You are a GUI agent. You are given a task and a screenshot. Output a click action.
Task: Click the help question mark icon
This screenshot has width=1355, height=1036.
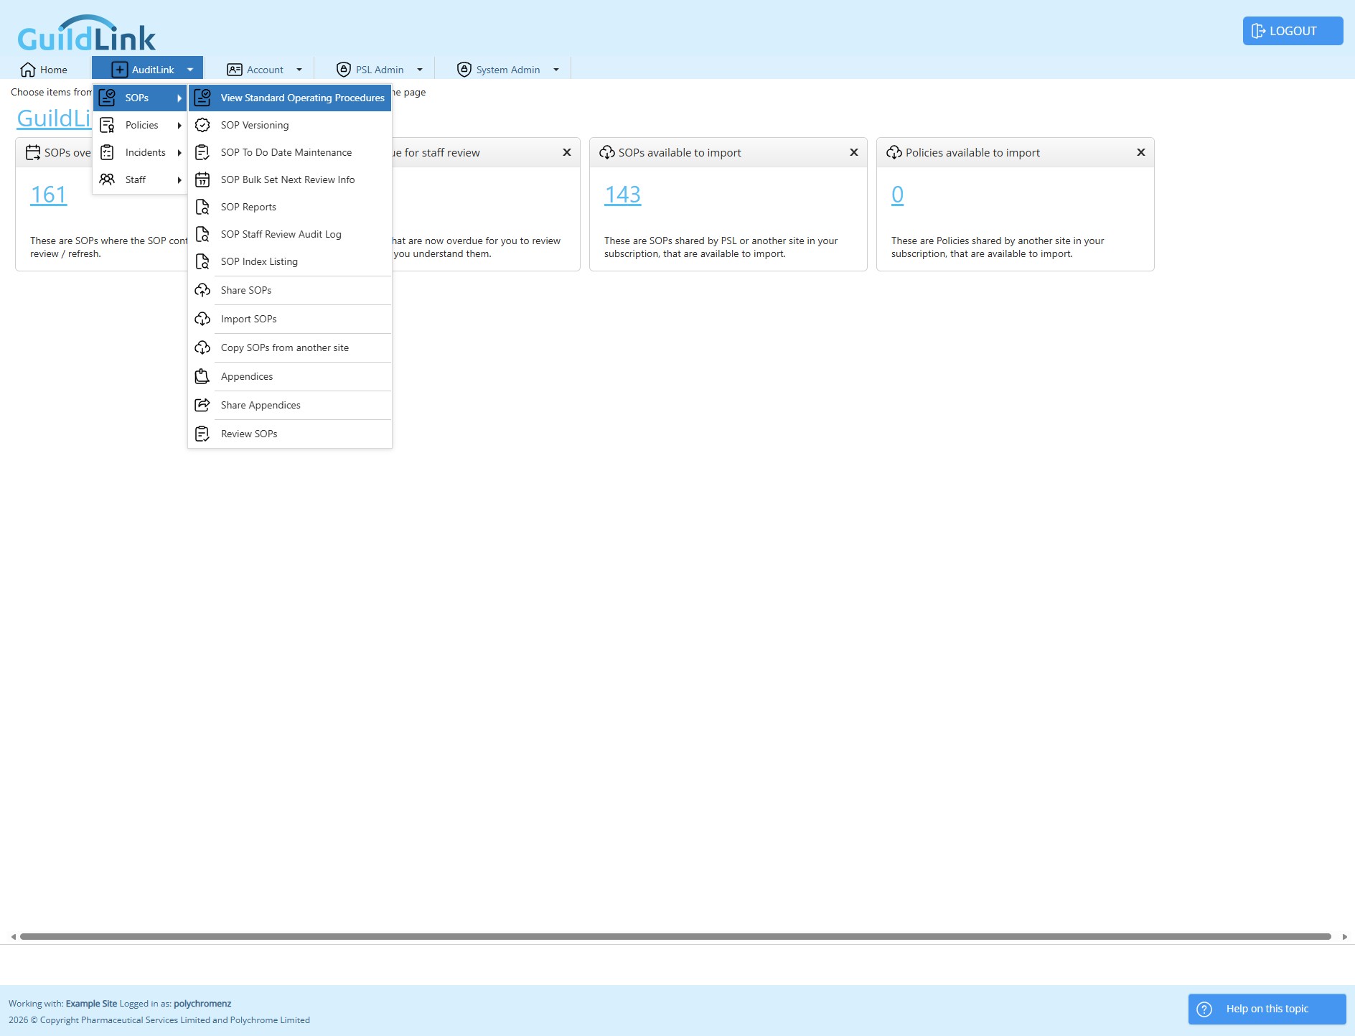1204,1009
